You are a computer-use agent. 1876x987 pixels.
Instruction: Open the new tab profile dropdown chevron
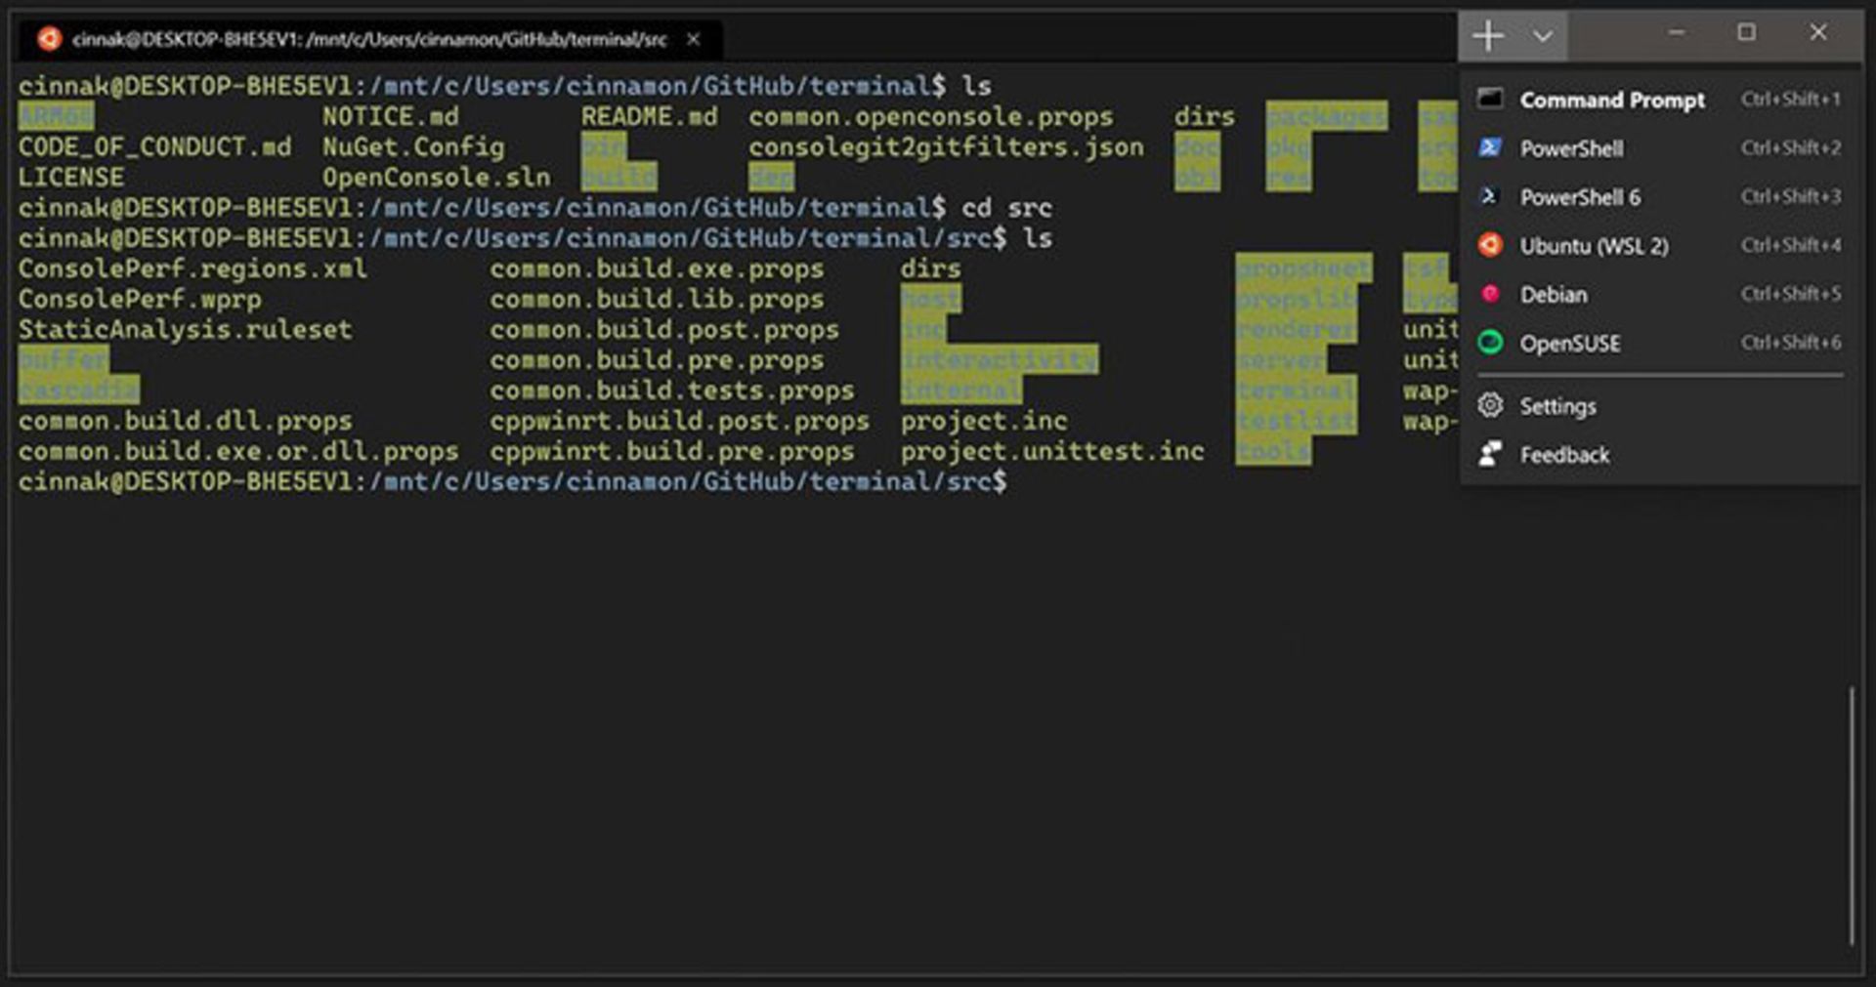point(1542,35)
